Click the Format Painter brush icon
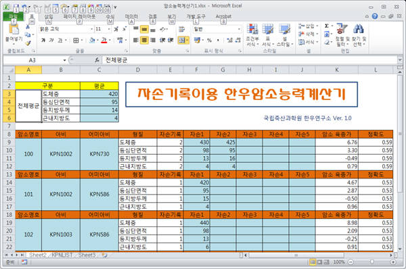406x269 pixels. coord(28,43)
